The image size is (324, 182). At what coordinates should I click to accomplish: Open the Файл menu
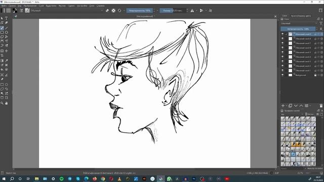[x=4, y=6]
